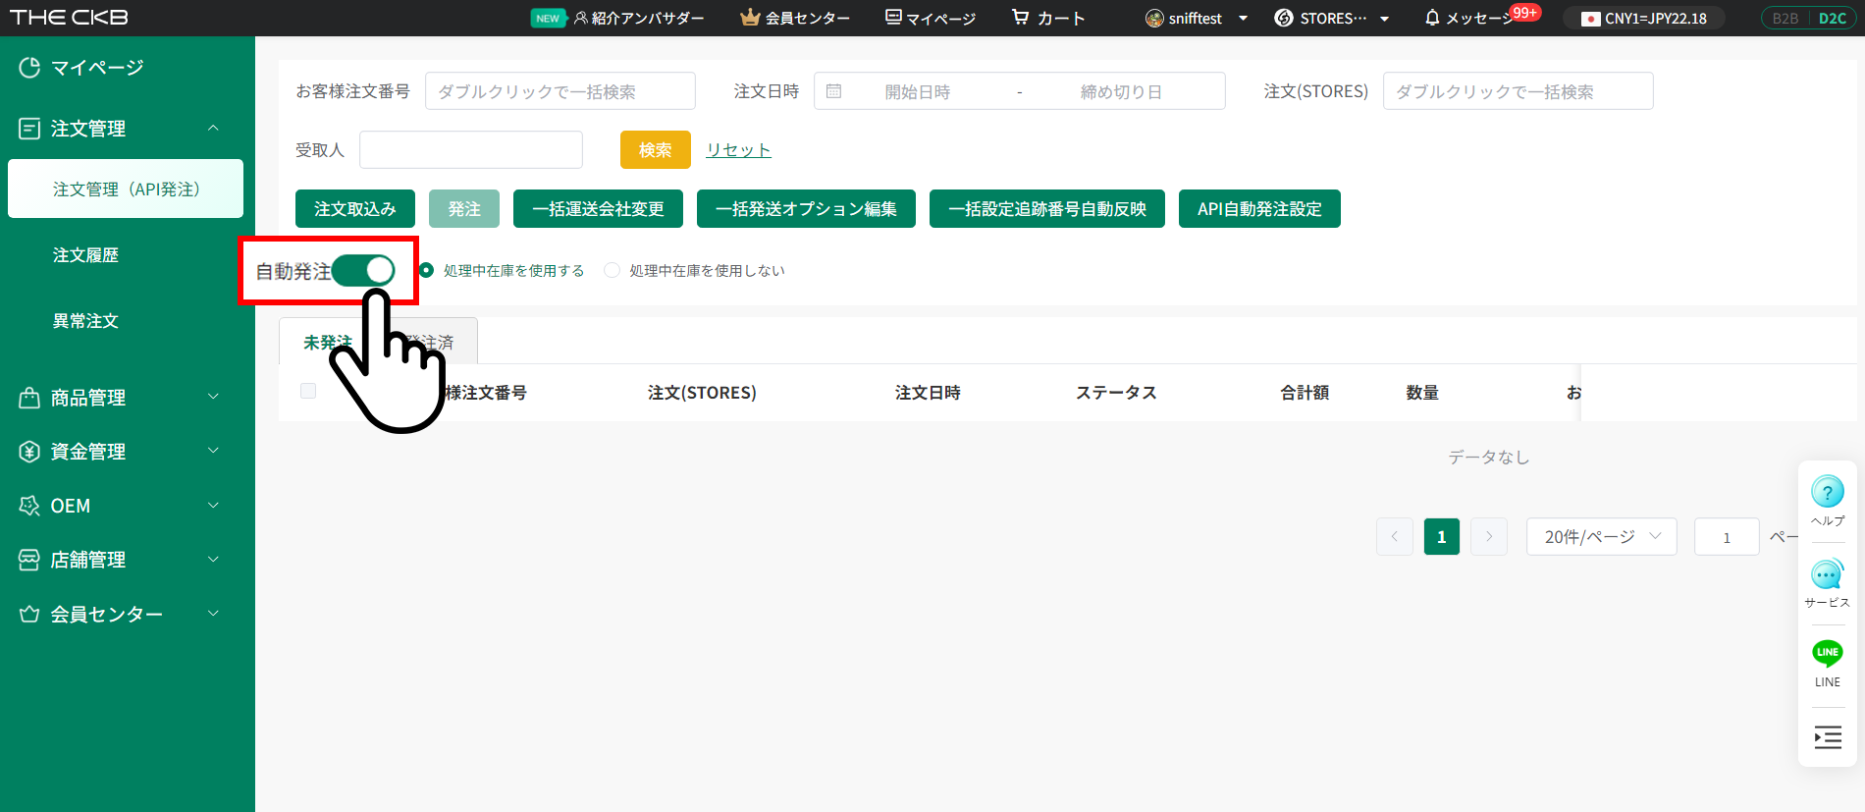Click the 発注 button

click(x=464, y=208)
